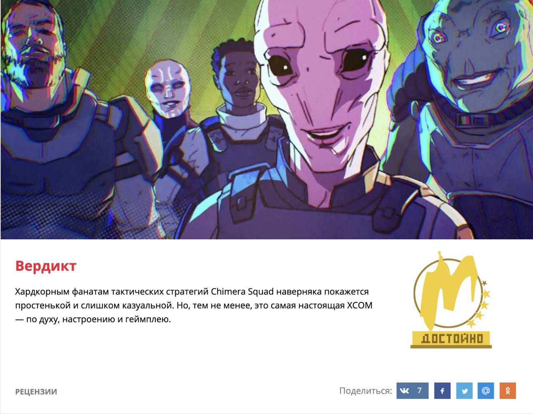Screen dimensions: 533x414
Task: Click the Поделиться label
Action: tap(366, 391)
